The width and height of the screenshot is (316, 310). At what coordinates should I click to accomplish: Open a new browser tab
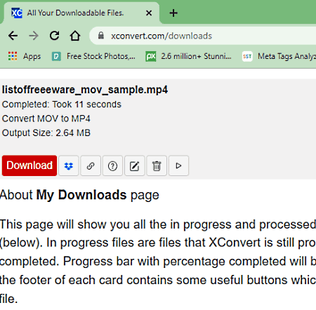tap(173, 13)
